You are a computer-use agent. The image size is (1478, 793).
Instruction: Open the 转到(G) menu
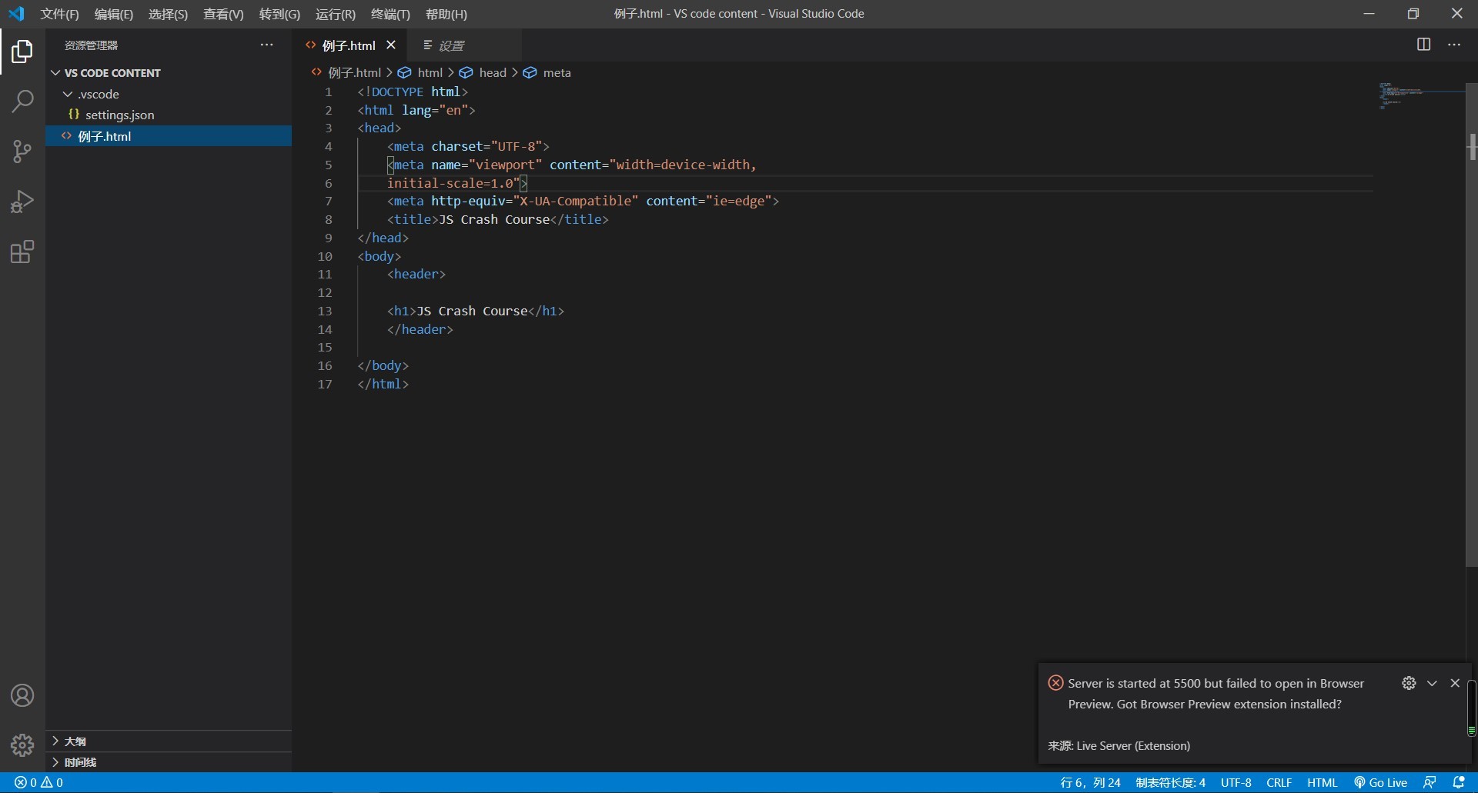(x=279, y=14)
